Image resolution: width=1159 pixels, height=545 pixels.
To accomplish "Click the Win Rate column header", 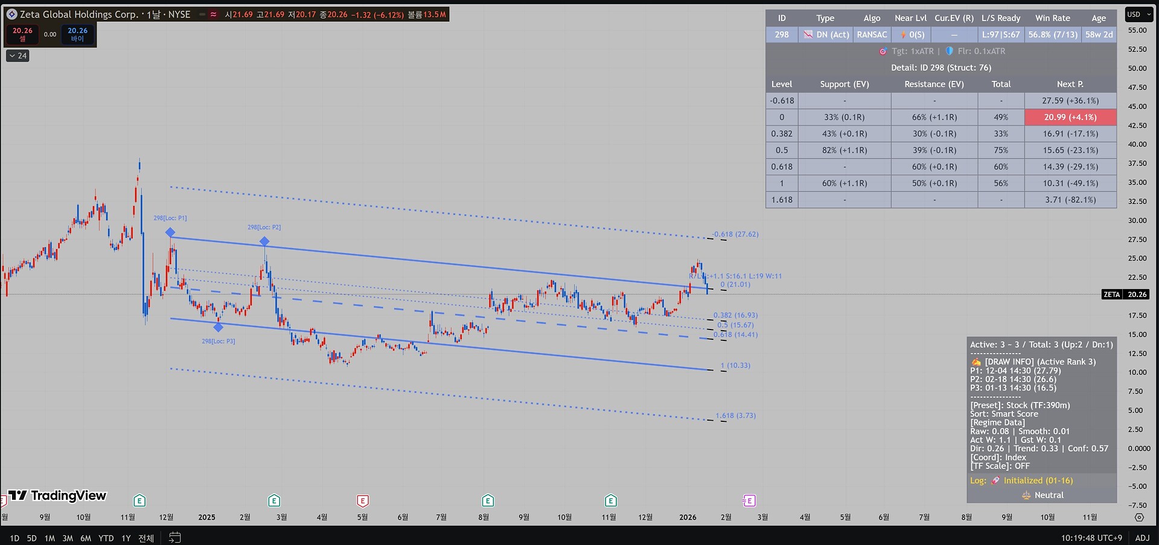I will click(1053, 18).
